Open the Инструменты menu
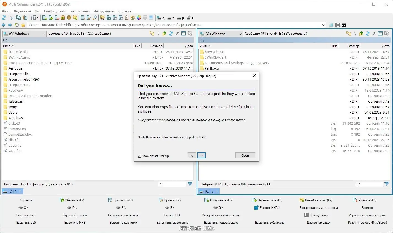This screenshot has width=393, height=233. point(104,11)
